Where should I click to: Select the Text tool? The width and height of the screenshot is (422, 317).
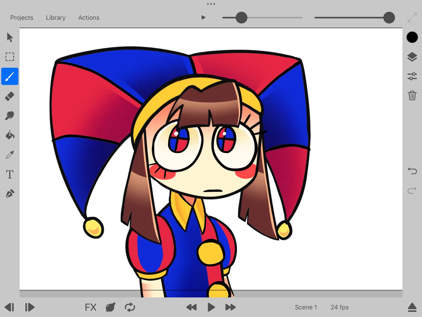point(10,174)
